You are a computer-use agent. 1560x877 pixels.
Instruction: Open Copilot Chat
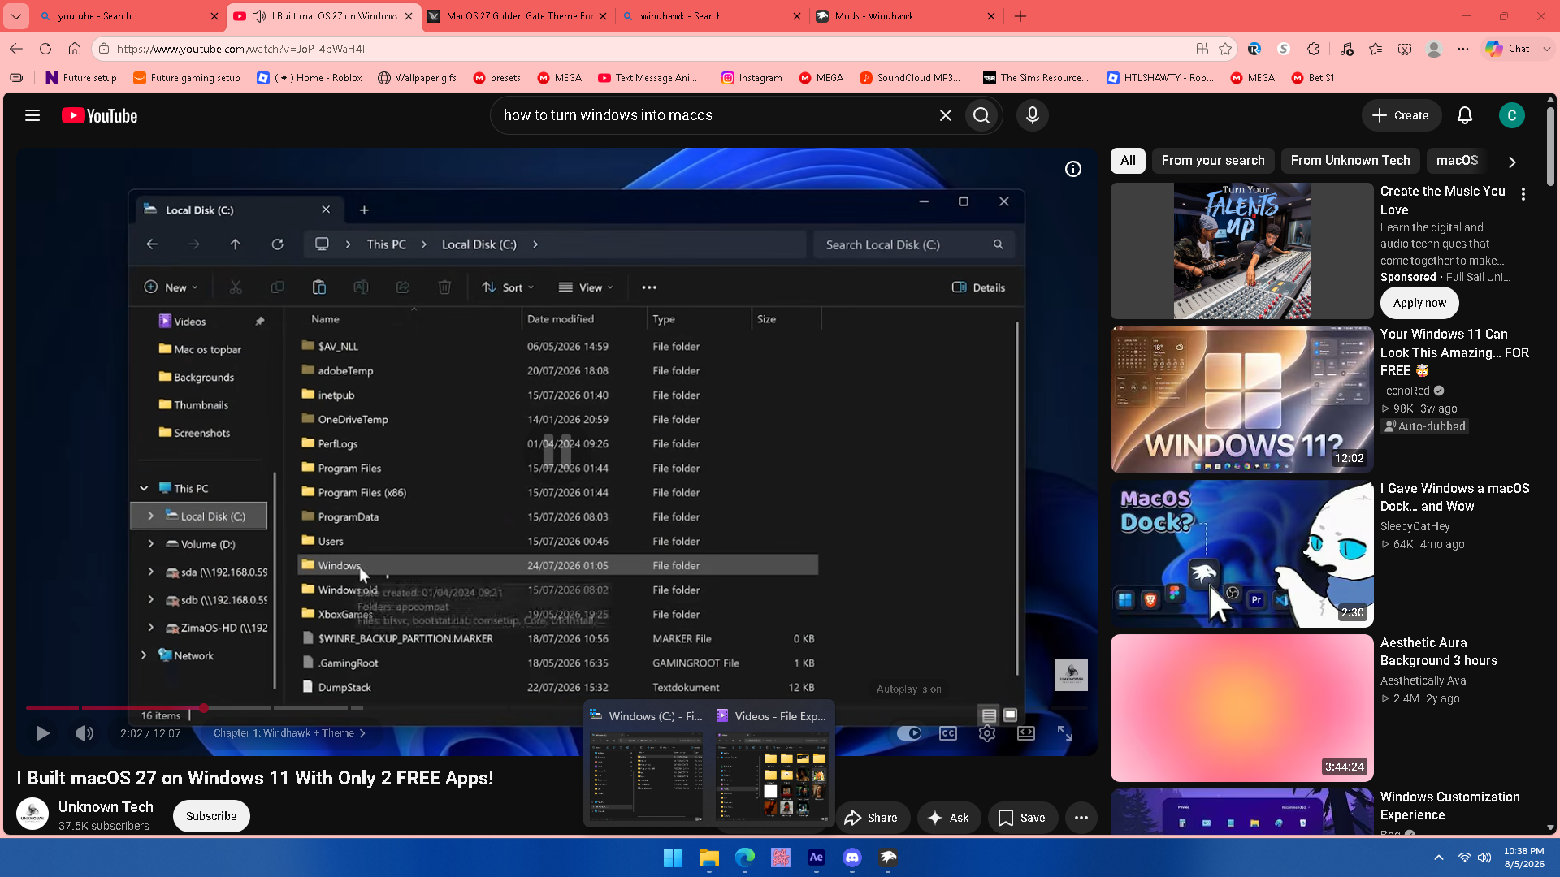1508,49
